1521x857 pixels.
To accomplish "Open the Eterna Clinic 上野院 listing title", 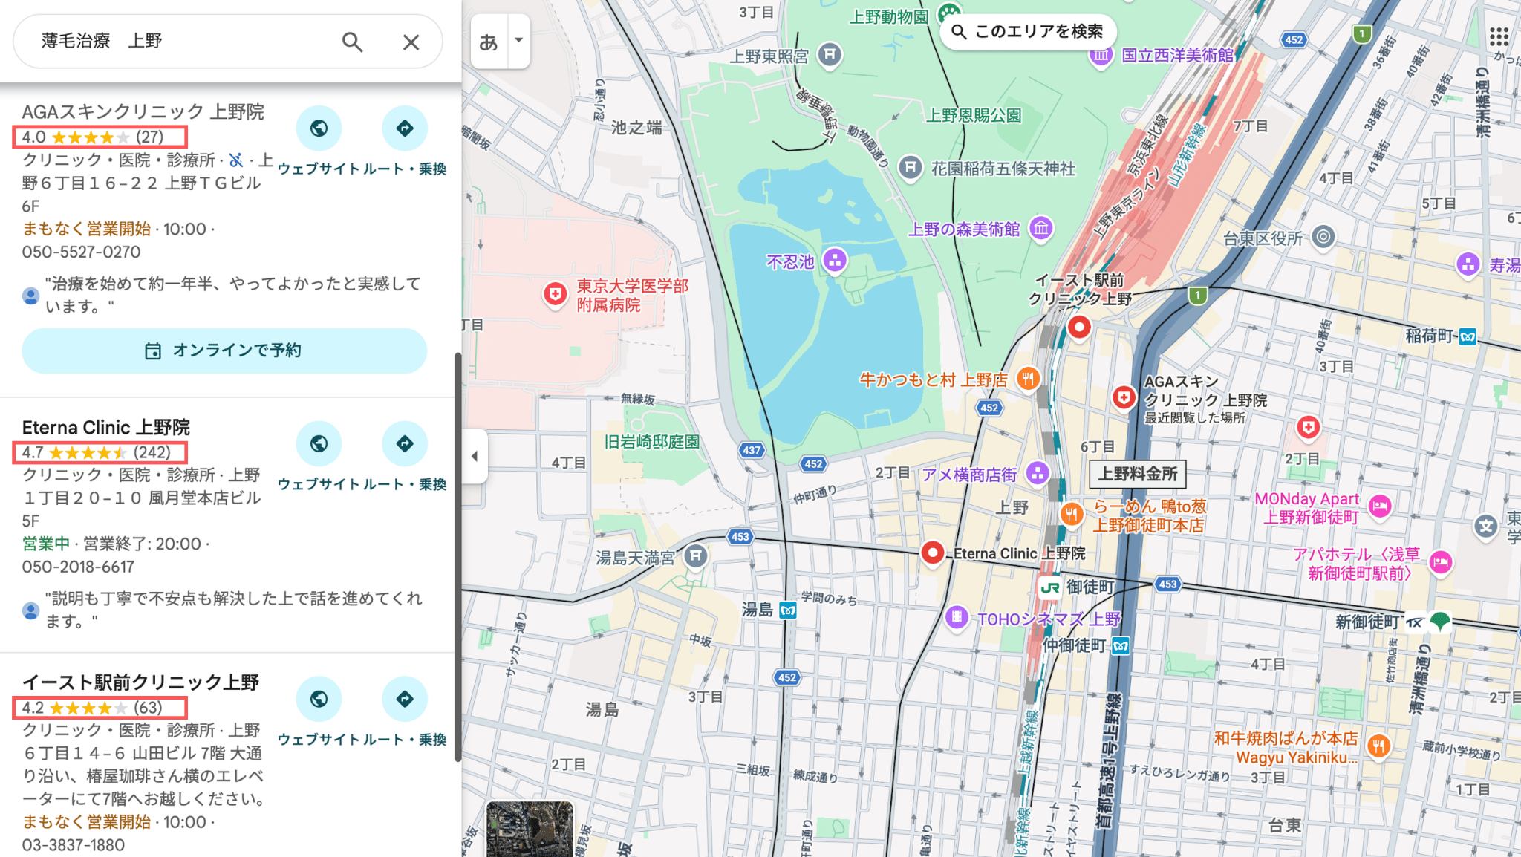I will [106, 427].
